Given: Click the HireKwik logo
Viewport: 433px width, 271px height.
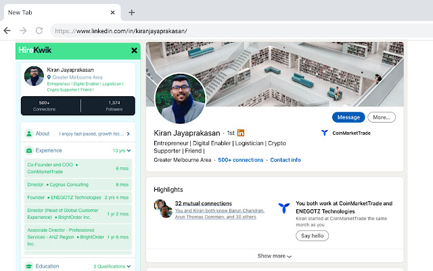Looking at the screenshot, I should coord(35,50).
